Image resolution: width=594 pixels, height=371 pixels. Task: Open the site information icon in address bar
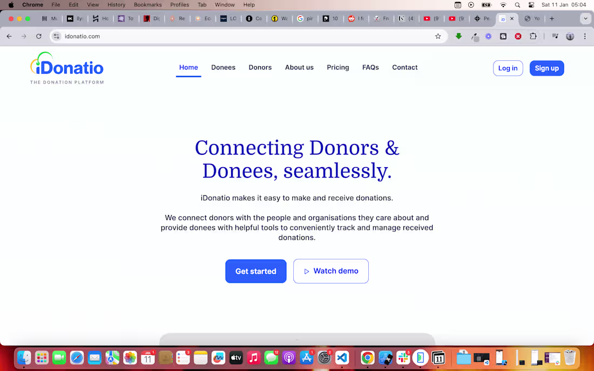(57, 36)
